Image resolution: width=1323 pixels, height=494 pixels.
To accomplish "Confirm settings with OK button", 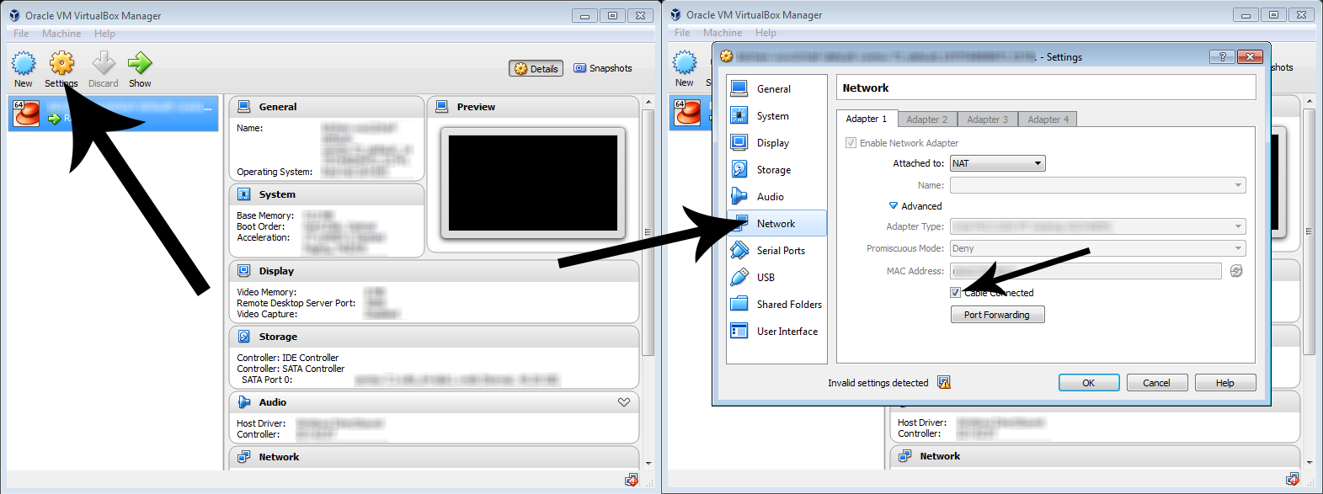I will point(1089,383).
